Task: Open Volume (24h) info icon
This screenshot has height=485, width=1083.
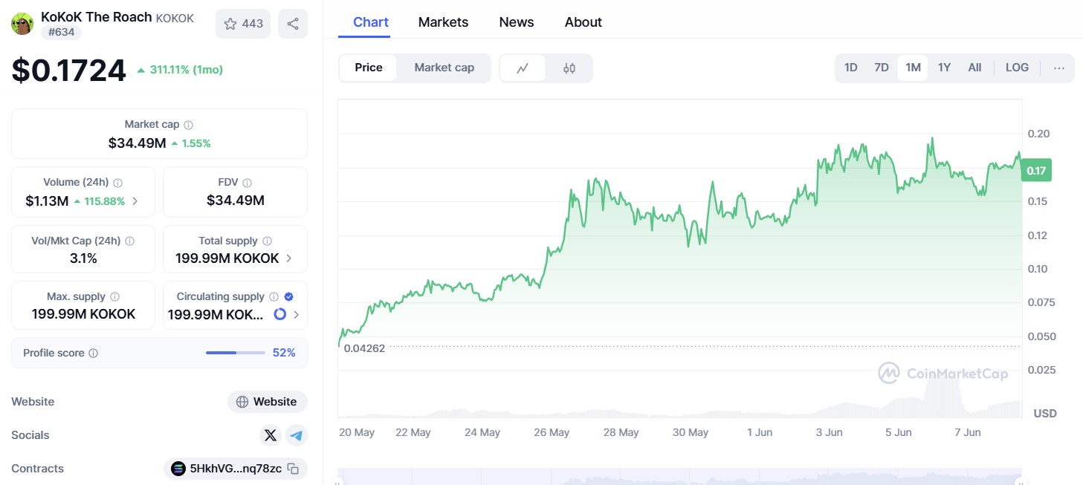Action: (118, 183)
